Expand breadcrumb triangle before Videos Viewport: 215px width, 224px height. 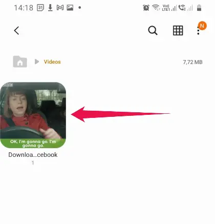pyautogui.click(x=37, y=62)
